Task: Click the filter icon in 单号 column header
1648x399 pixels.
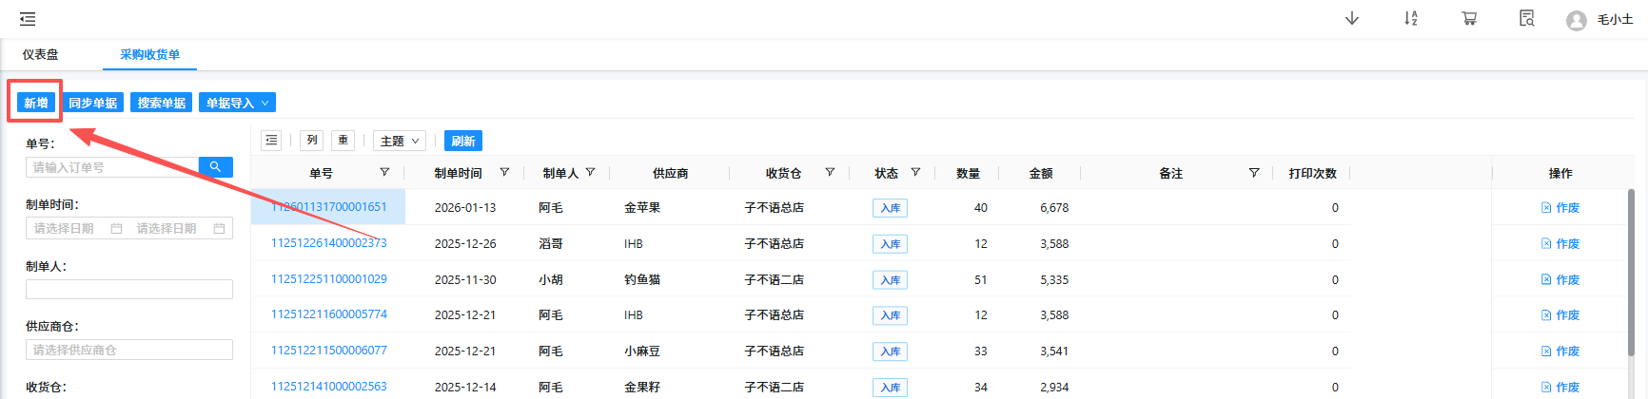Action: [384, 173]
